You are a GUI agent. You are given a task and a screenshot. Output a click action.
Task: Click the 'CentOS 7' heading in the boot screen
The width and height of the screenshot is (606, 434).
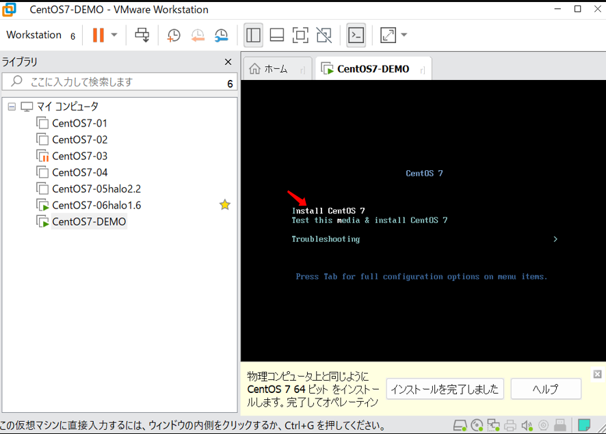click(x=424, y=174)
